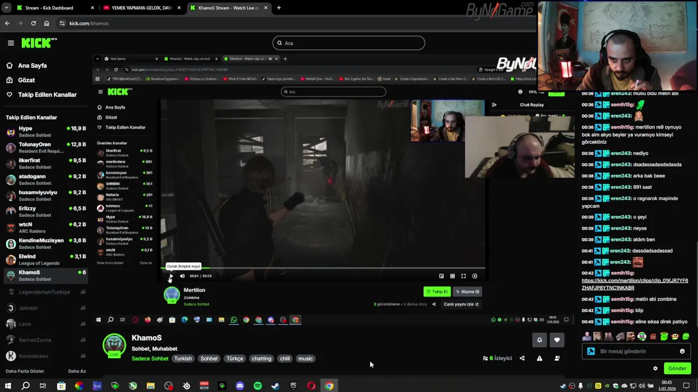Switch to YEMEK YAPMAYA GELDİK YouTube tab
Image resolution: width=698 pixels, height=392 pixels.
[x=142, y=8]
